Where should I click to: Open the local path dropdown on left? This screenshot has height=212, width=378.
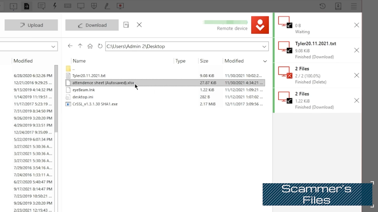pos(53,47)
